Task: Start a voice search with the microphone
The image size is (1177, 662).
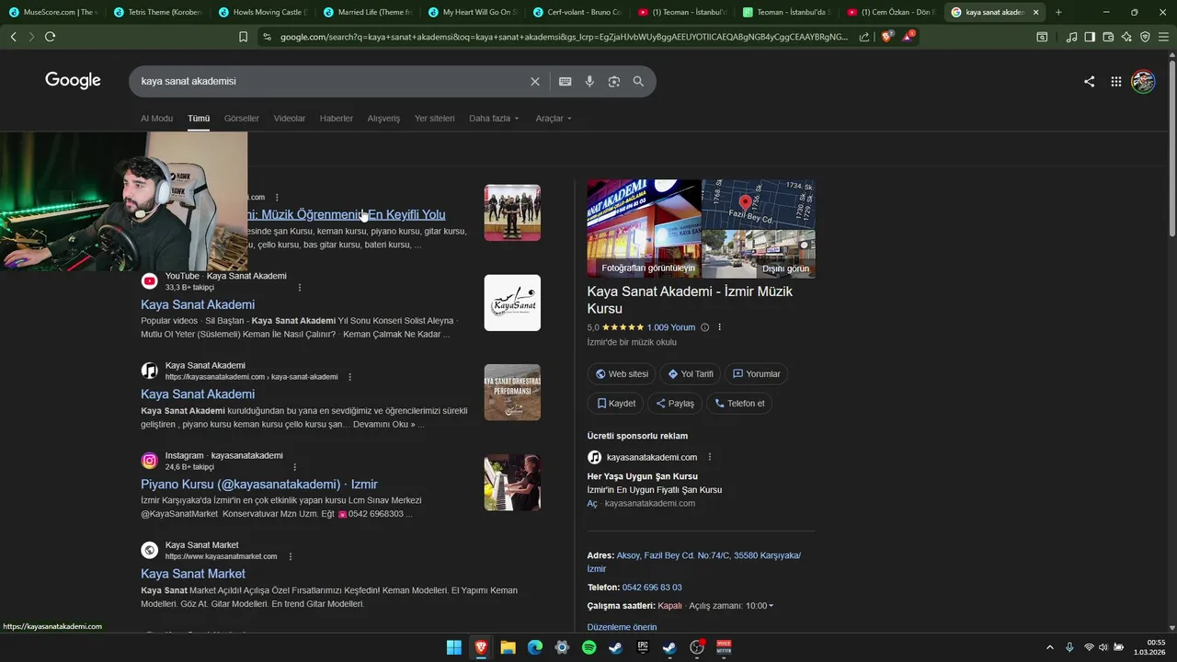Action: pyautogui.click(x=589, y=81)
